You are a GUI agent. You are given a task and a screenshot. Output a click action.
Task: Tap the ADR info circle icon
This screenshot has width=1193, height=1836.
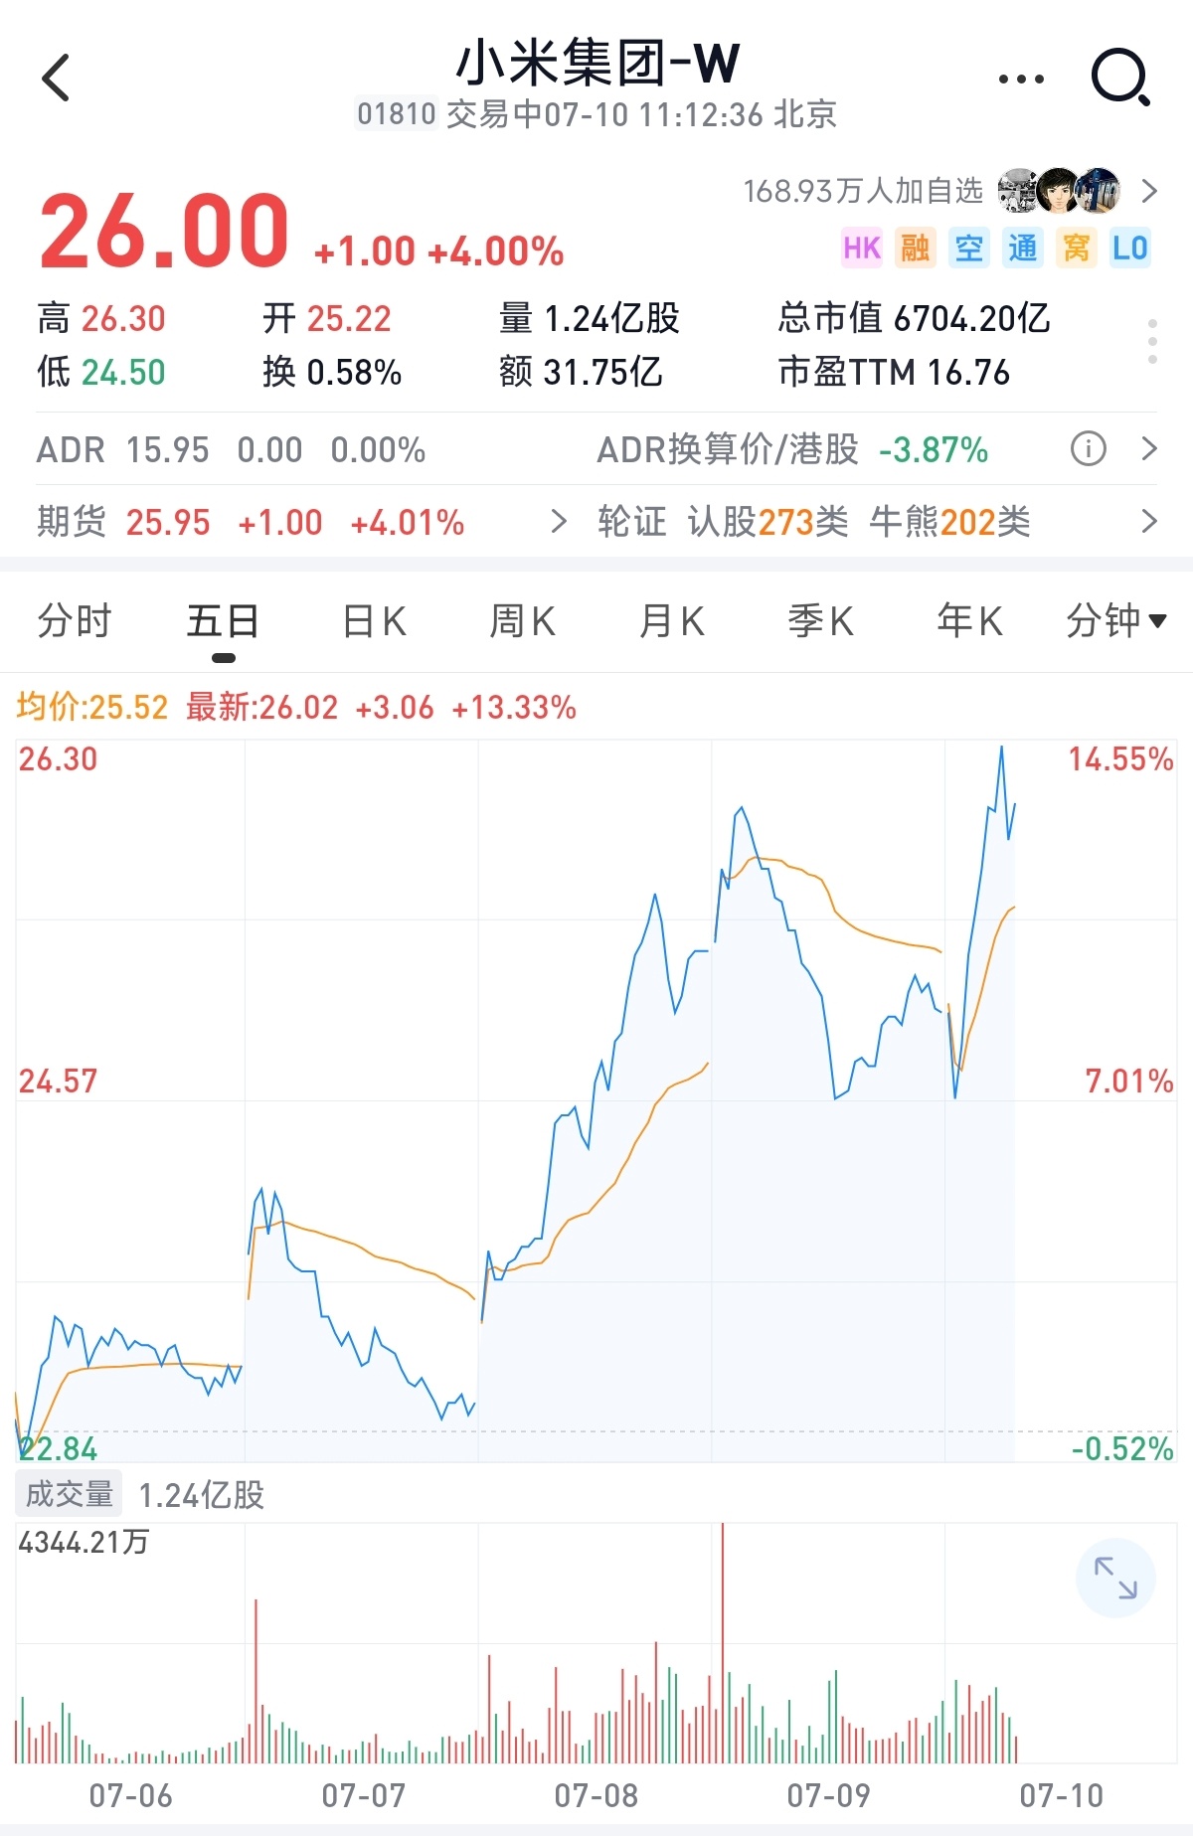coord(1088,449)
